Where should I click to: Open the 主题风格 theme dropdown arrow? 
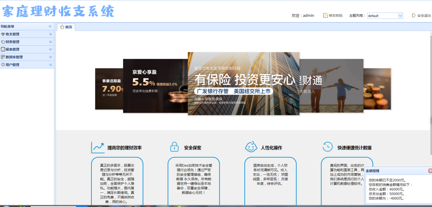400,16
